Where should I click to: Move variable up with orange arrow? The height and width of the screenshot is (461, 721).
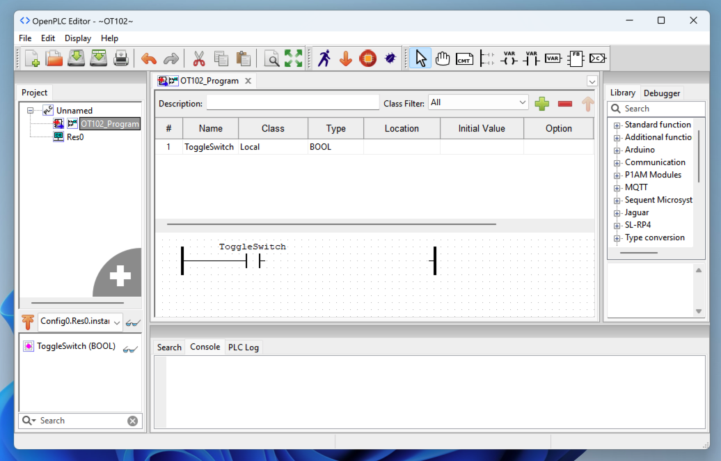coord(587,104)
